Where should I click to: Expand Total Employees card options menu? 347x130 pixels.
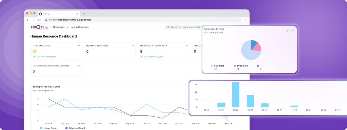tap(79, 45)
